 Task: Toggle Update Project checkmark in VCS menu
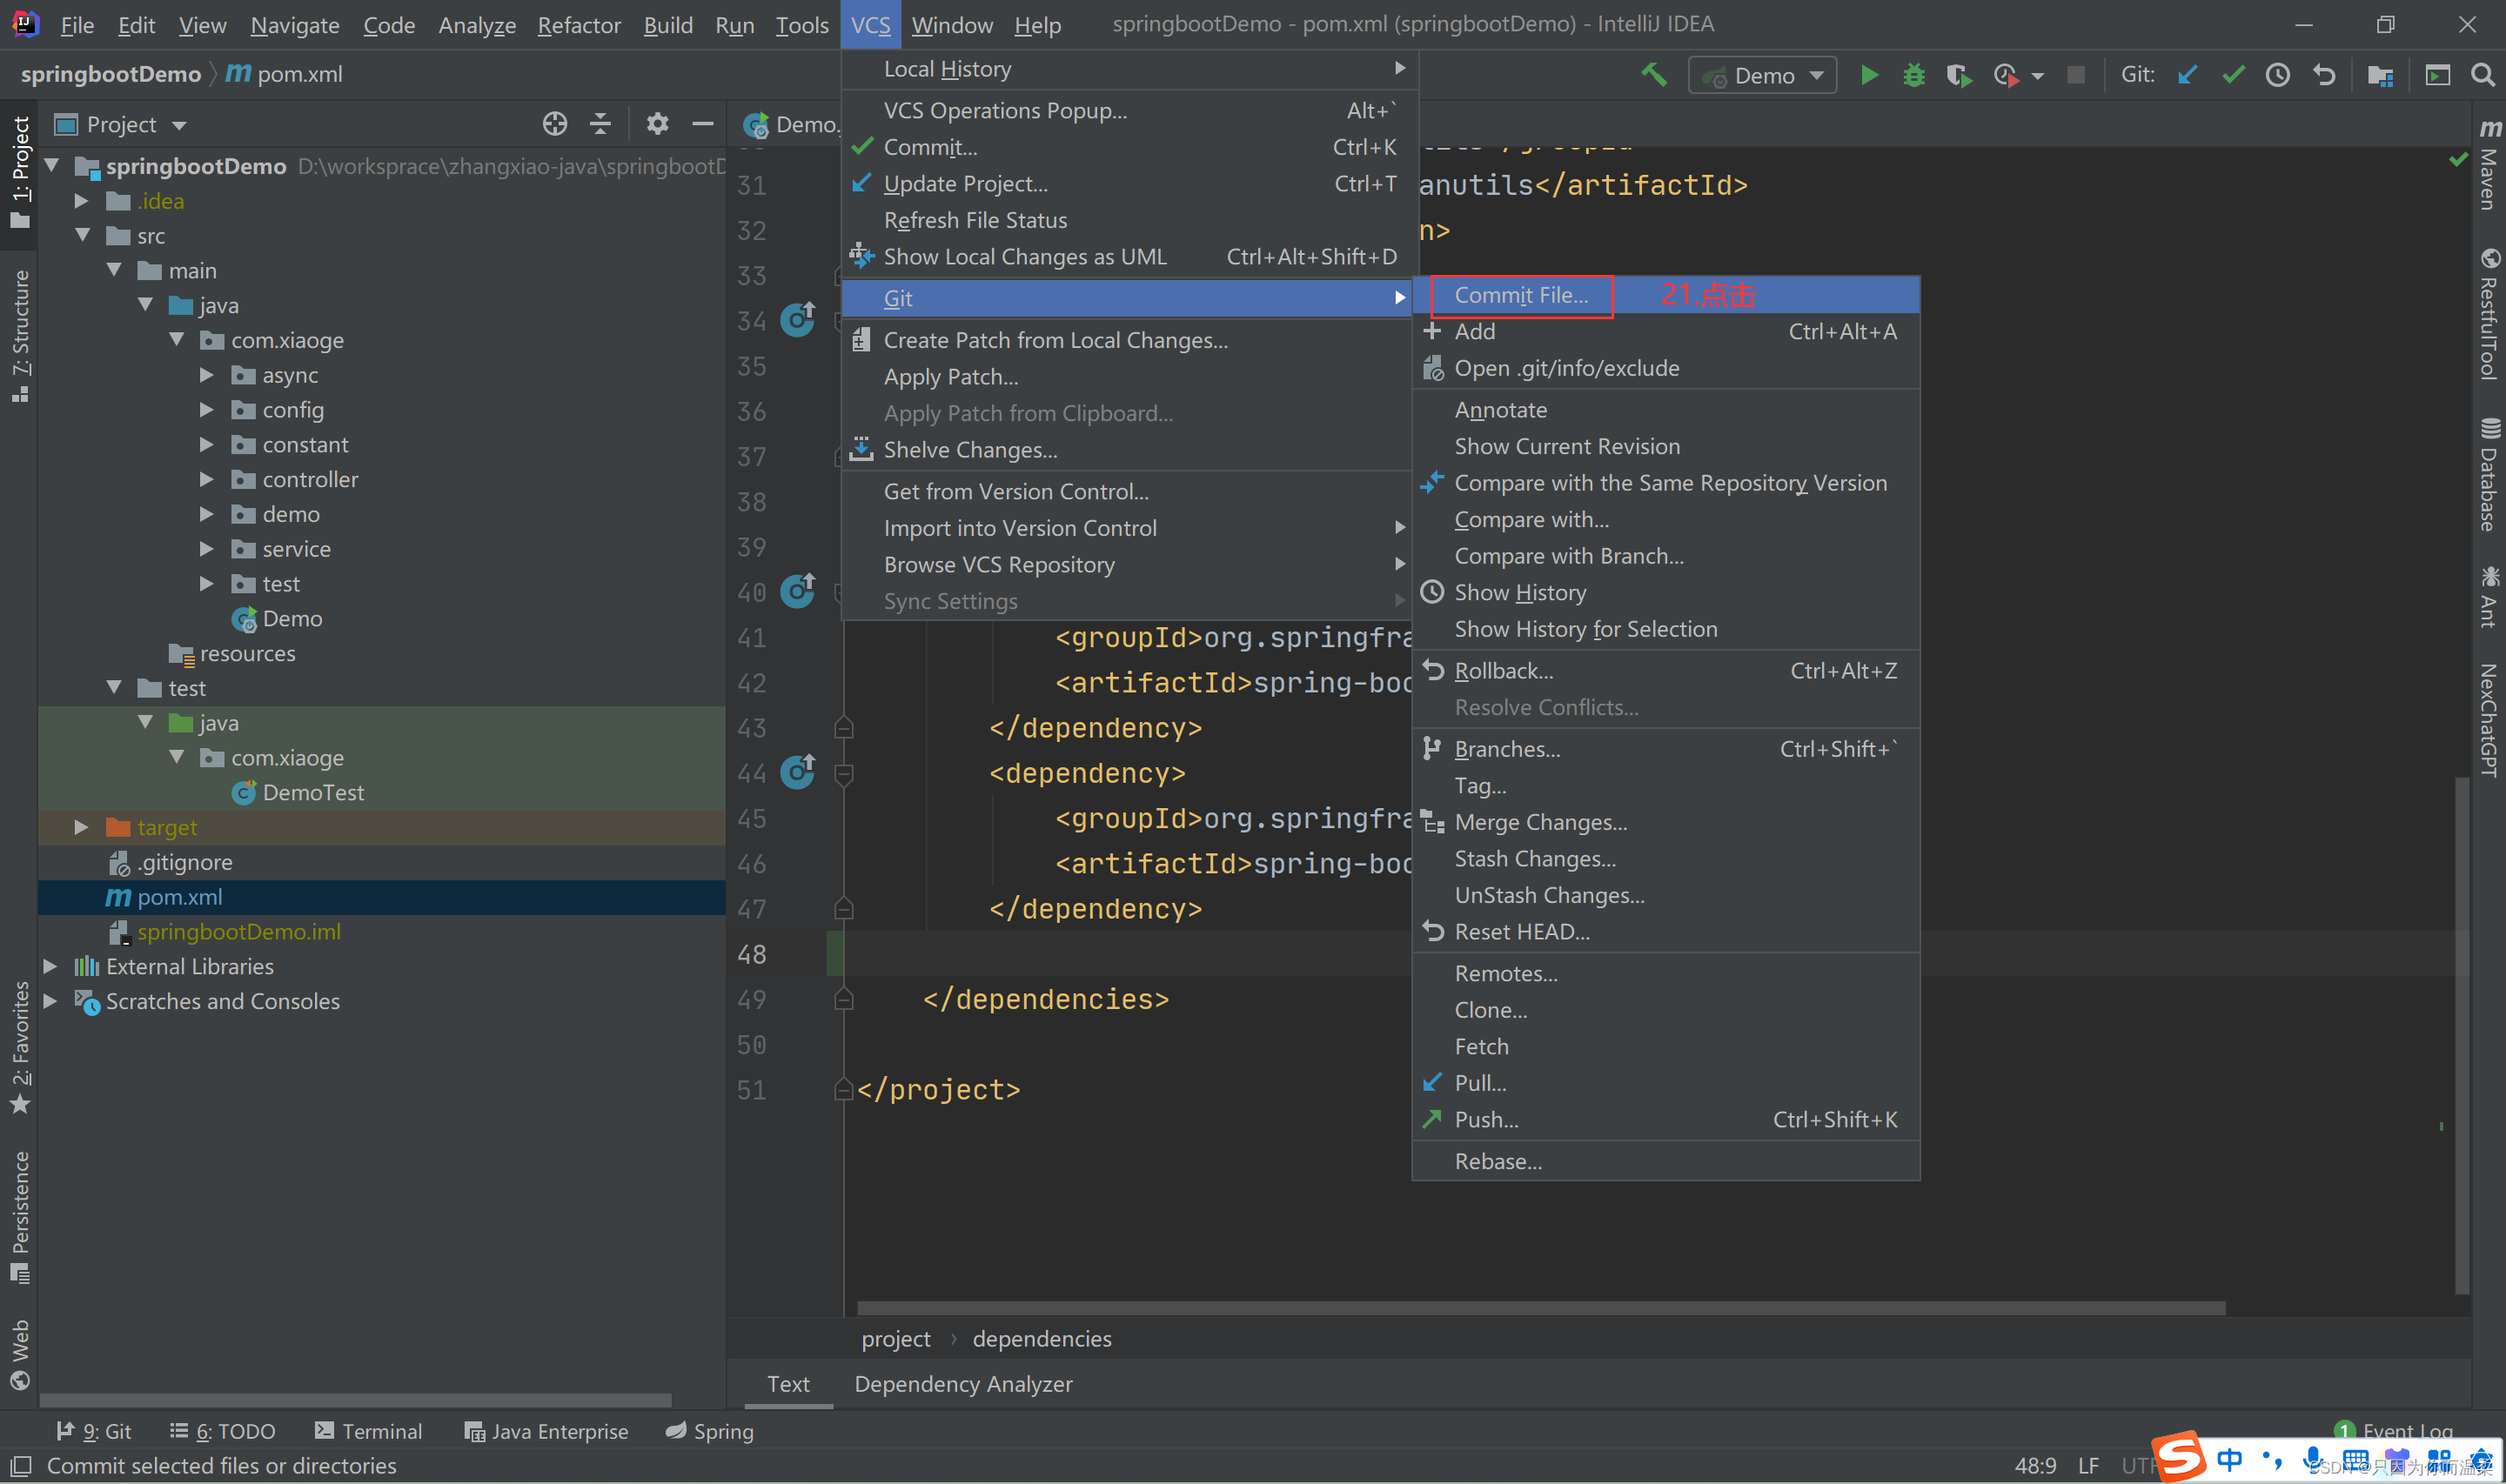[967, 184]
